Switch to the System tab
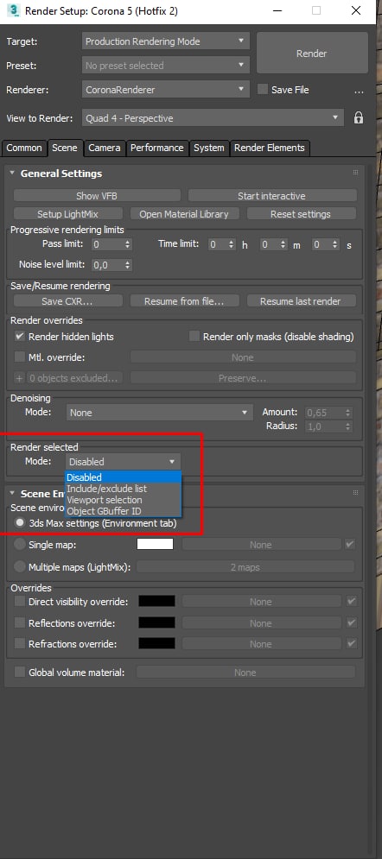This screenshot has width=382, height=859. click(x=209, y=148)
